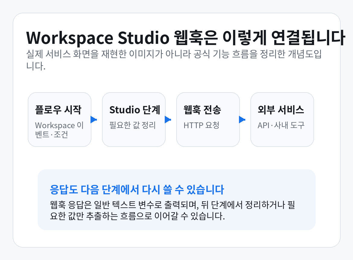Click the 'HTTP 요청' text

click(201, 125)
